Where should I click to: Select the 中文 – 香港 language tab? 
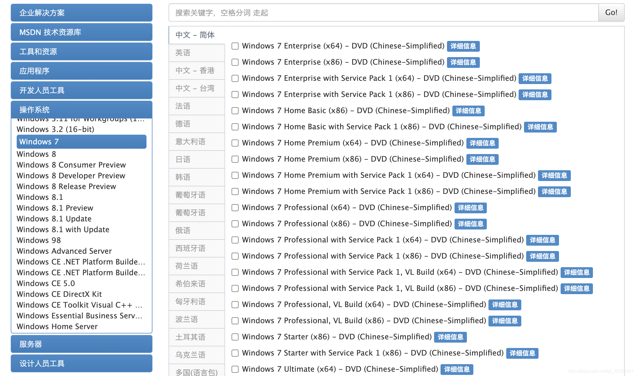197,70
